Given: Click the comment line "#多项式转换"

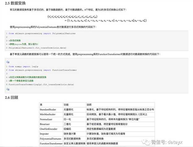Looking at the screenshot, I should coord(15,41).
